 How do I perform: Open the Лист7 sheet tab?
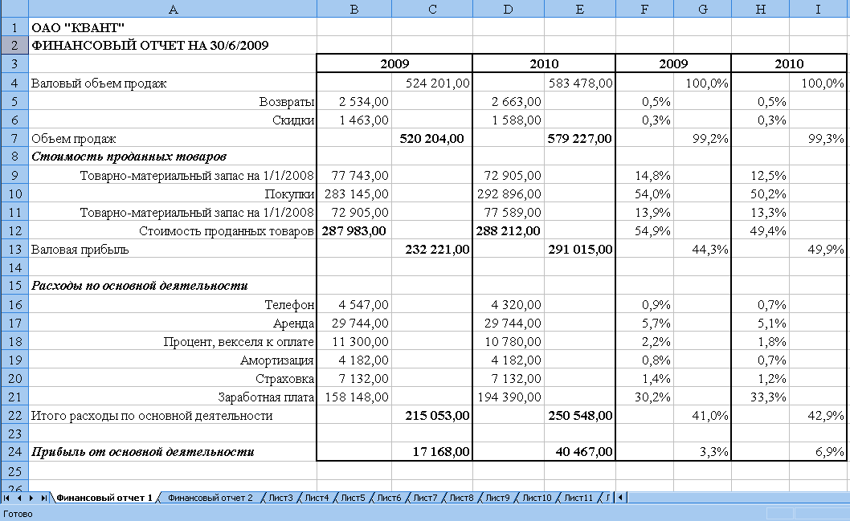point(425,498)
